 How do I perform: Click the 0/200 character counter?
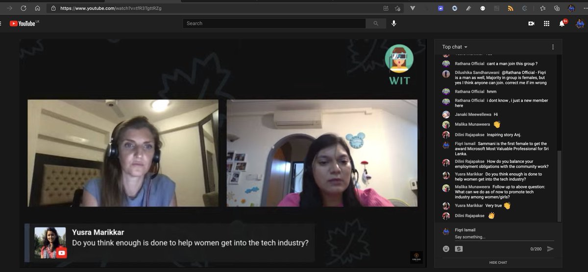(536, 249)
